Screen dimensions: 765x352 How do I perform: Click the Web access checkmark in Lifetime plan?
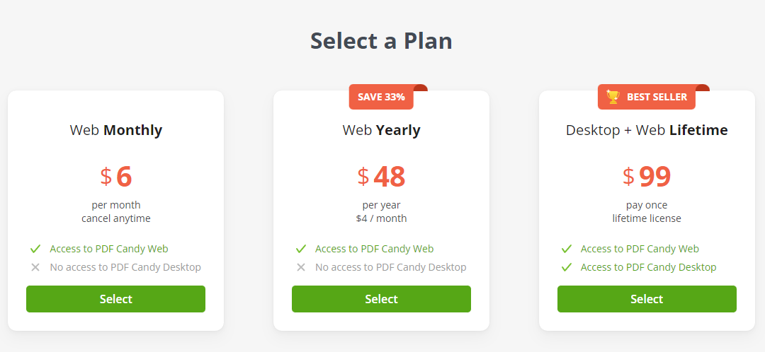click(567, 249)
